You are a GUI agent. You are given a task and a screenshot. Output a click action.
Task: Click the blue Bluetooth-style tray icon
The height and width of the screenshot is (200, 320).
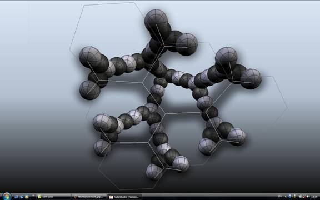[290, 196]
